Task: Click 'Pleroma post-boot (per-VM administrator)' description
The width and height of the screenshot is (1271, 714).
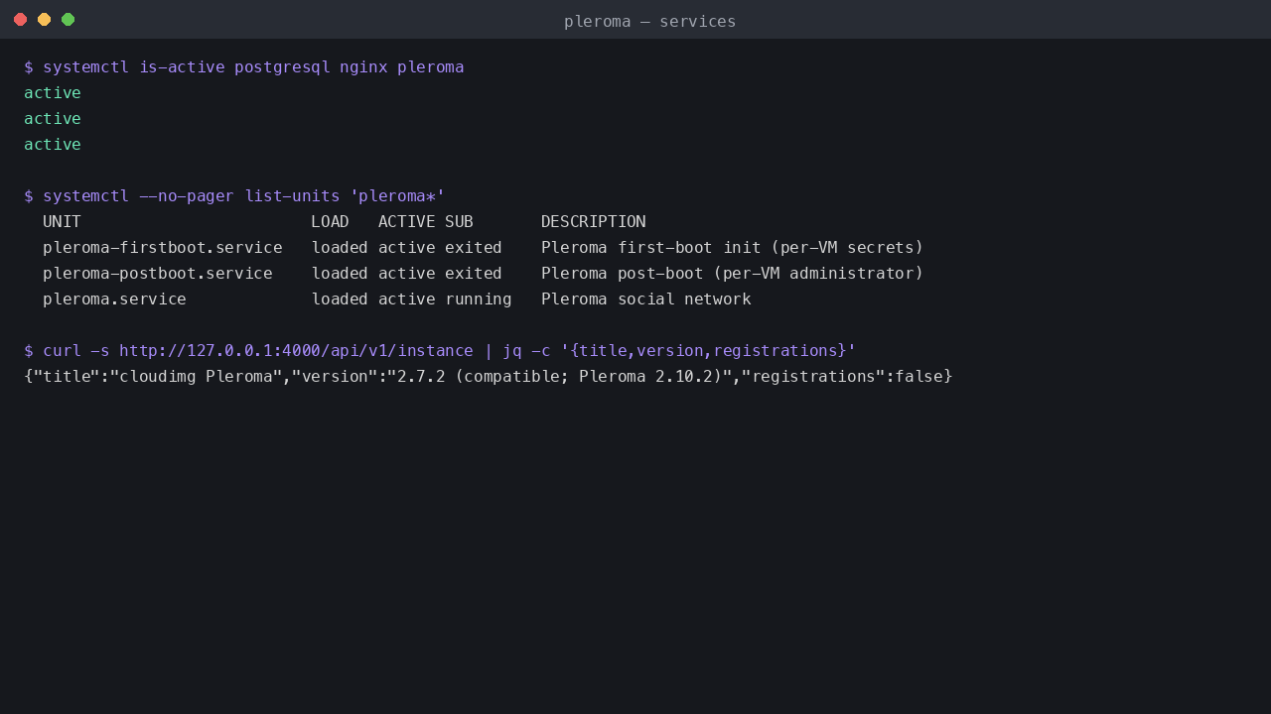Action: [733, 274]
